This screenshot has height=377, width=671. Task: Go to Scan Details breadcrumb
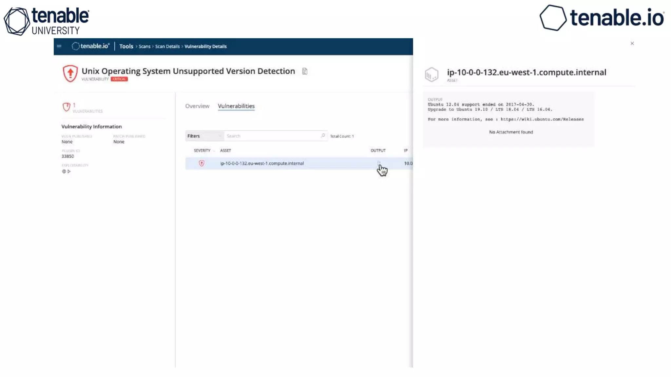click(x=167, y=46)
